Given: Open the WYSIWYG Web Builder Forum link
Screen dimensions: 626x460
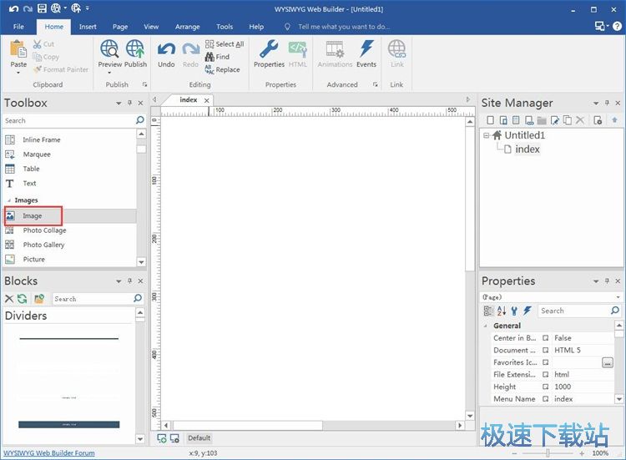Looking at the screenshot, I should click(x=48, y=453).
